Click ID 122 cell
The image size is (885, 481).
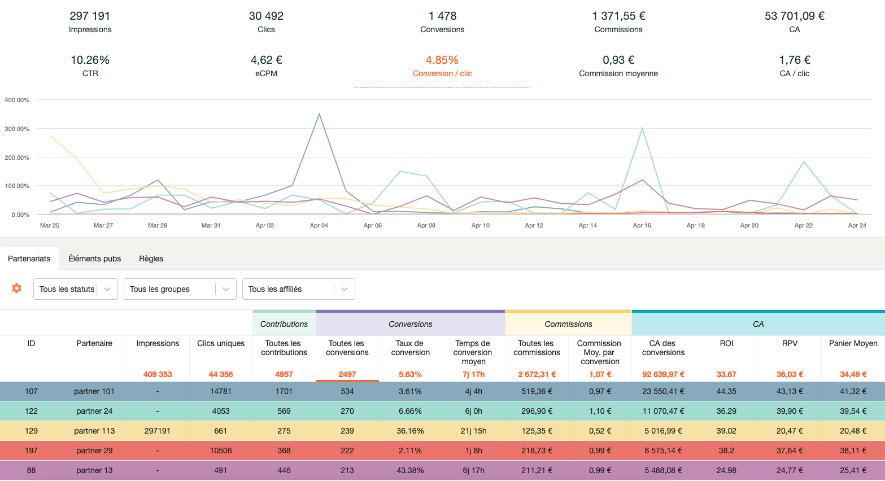(31, 411)
